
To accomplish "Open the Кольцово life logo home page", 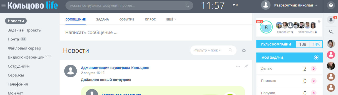I will point(33,5).
